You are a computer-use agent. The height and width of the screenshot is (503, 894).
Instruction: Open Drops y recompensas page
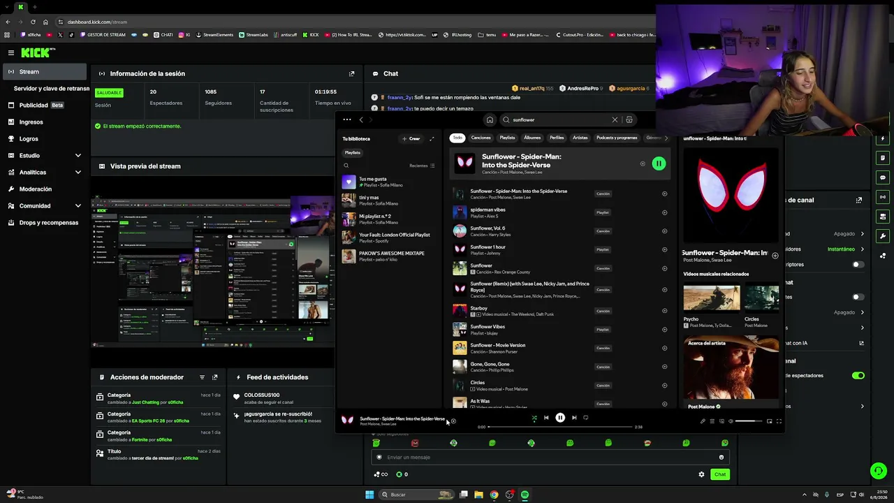(45, 222)
